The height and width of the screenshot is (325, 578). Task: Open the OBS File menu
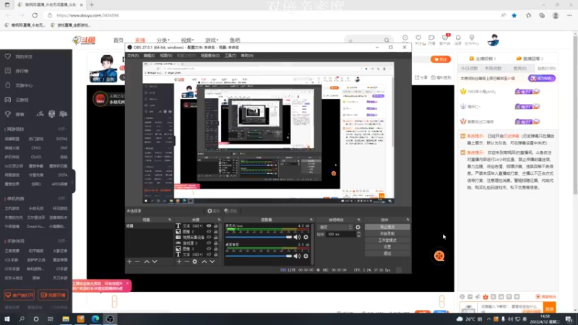tap(133, 56)
